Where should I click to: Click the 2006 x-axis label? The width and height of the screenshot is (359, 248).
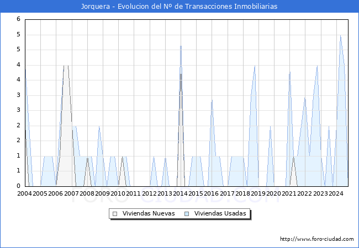(x=56, y=193)
